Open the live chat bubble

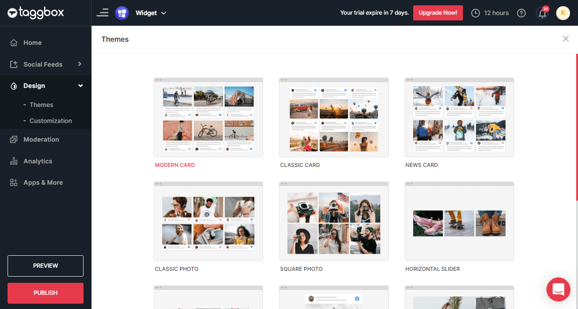(x=558, y=289)
